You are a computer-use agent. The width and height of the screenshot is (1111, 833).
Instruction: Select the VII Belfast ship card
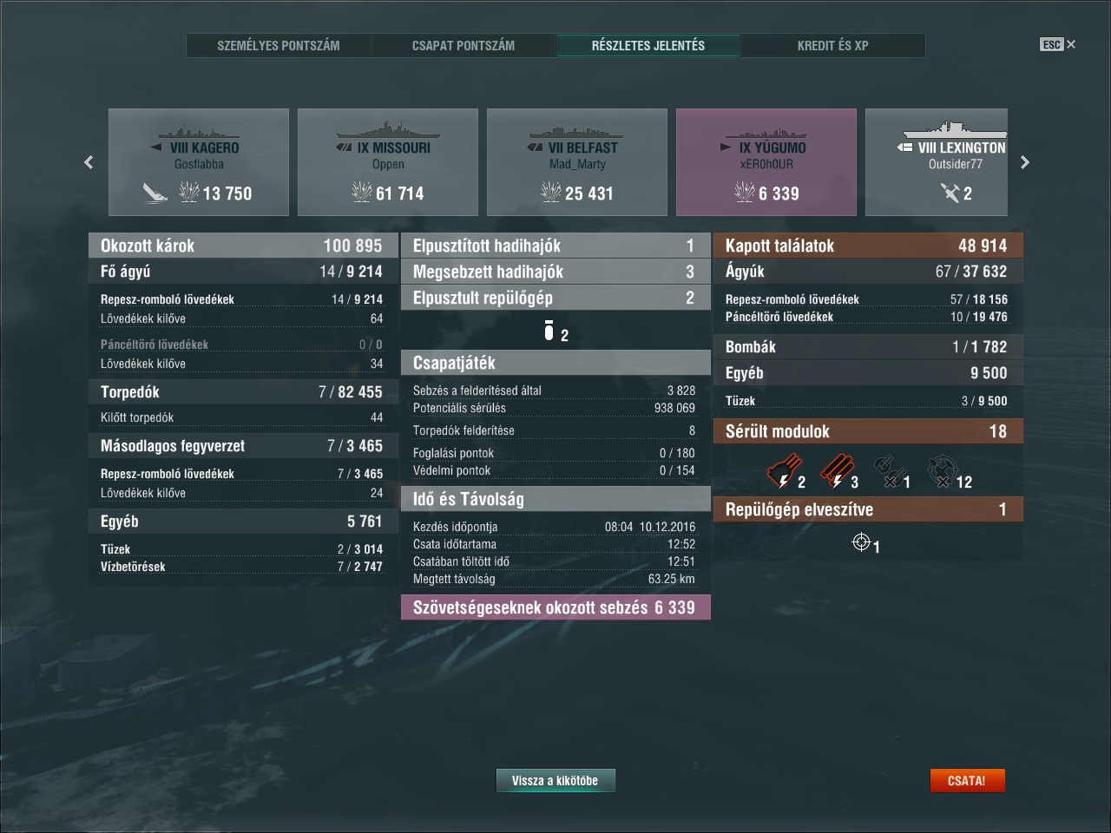[577, 162]
